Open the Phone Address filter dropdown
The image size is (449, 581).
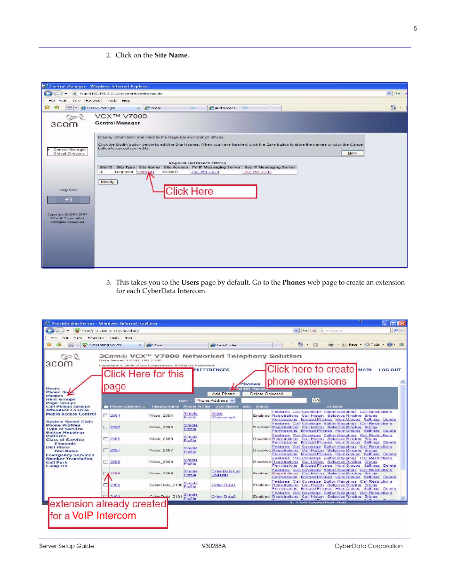coord(215,400)
